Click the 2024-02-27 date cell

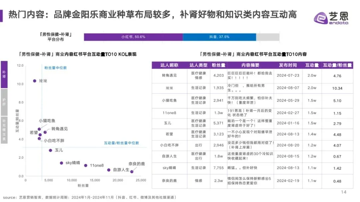[288, 113]
